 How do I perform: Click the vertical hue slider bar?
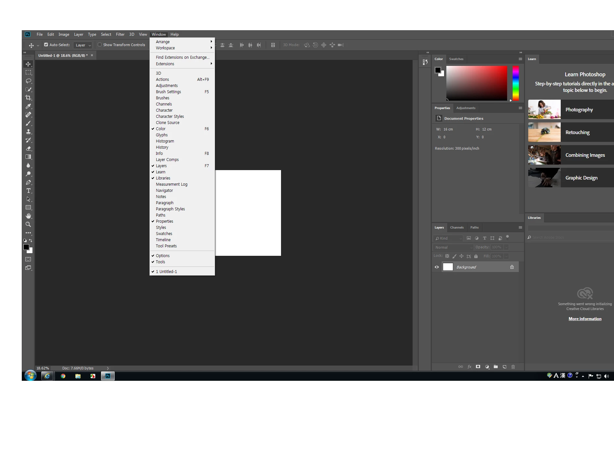pos(516,83)
